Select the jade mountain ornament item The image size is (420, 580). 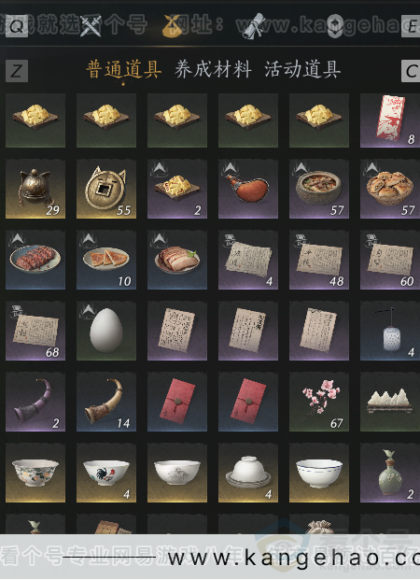point(390,402)
